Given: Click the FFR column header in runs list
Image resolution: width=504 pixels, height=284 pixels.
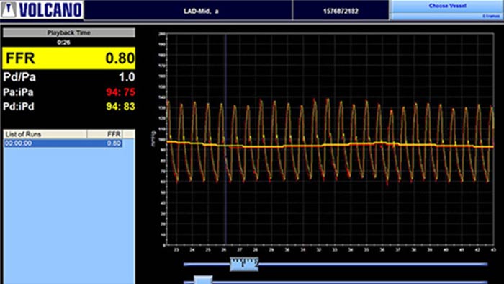Looking at the screenshot, I should 105,134.
